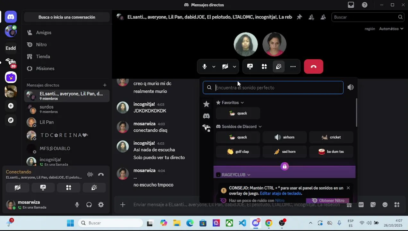Mute microphone in call controls
This screenshot has height=231, width=408.
[x=205, y=67]
